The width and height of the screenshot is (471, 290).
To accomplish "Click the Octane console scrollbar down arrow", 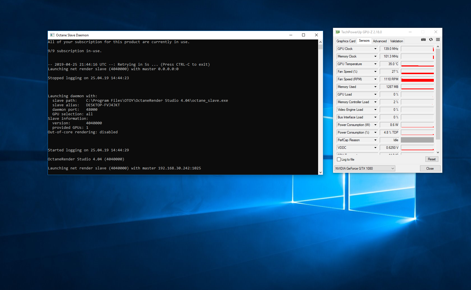I will pyautogui.click(x=320, y=172).
